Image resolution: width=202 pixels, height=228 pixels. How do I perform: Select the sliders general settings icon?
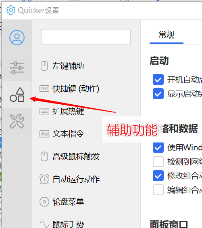click(17, 68)
